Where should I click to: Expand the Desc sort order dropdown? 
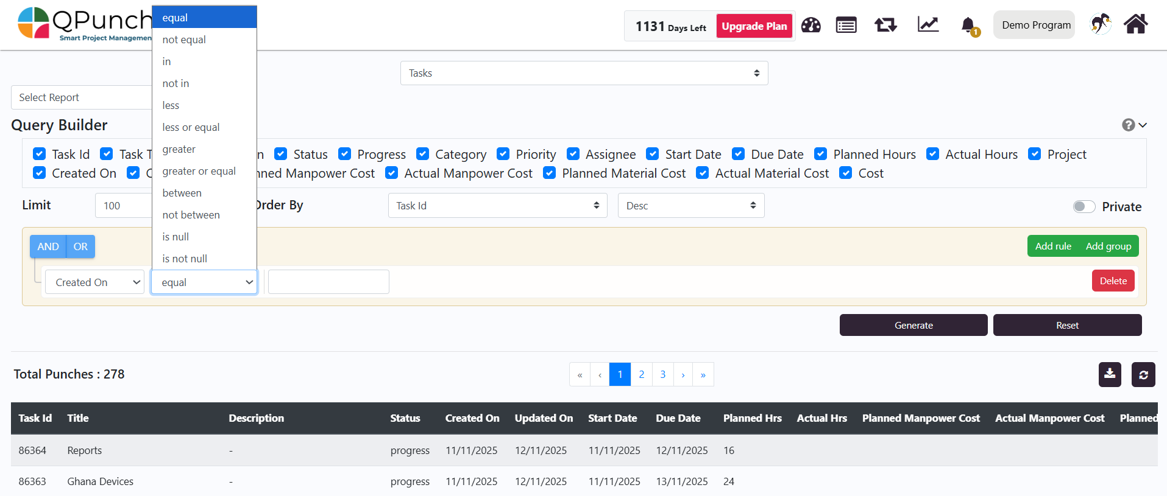(x=690, y=206)
